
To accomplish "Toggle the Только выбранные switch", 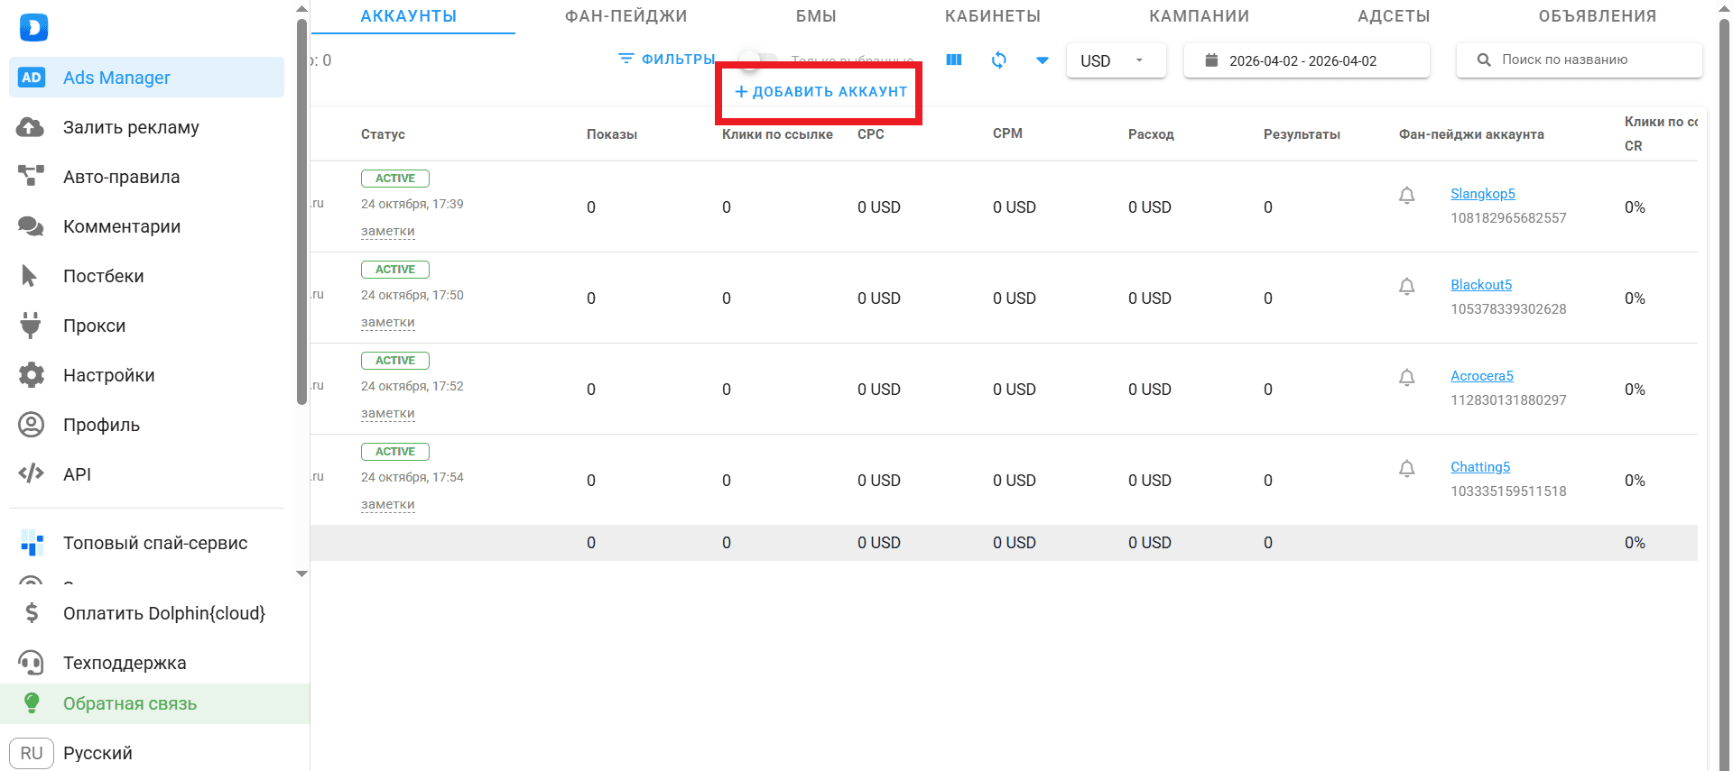I will (756, 60).
